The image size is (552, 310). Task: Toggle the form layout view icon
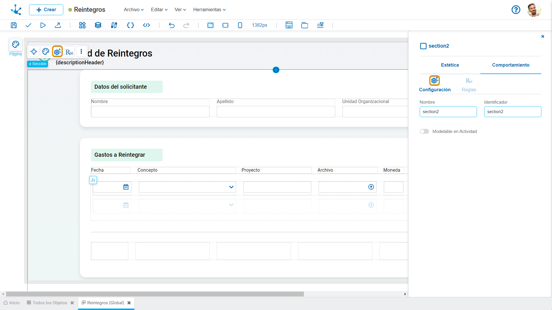289,25
